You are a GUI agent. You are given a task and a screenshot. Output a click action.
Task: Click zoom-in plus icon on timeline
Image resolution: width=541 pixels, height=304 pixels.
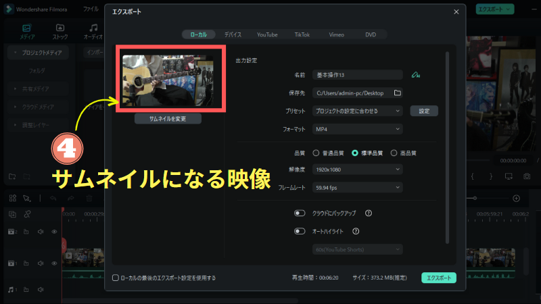pyautogui.click(x=516, y=198)
